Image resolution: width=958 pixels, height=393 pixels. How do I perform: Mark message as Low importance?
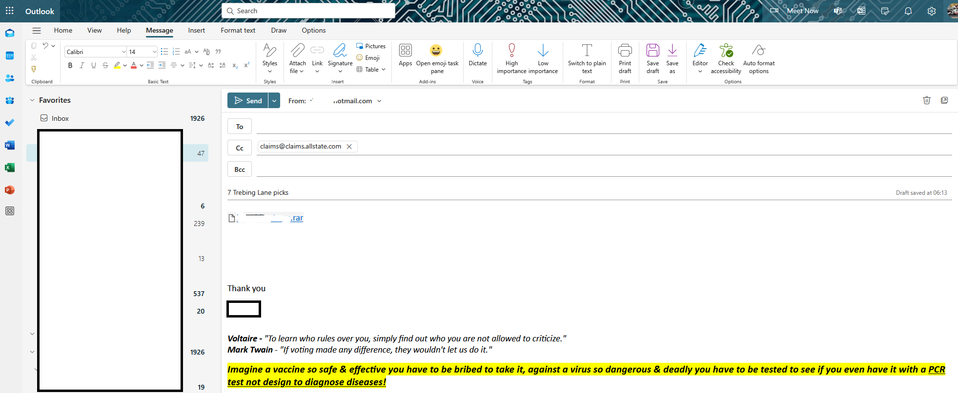[543, 58]
